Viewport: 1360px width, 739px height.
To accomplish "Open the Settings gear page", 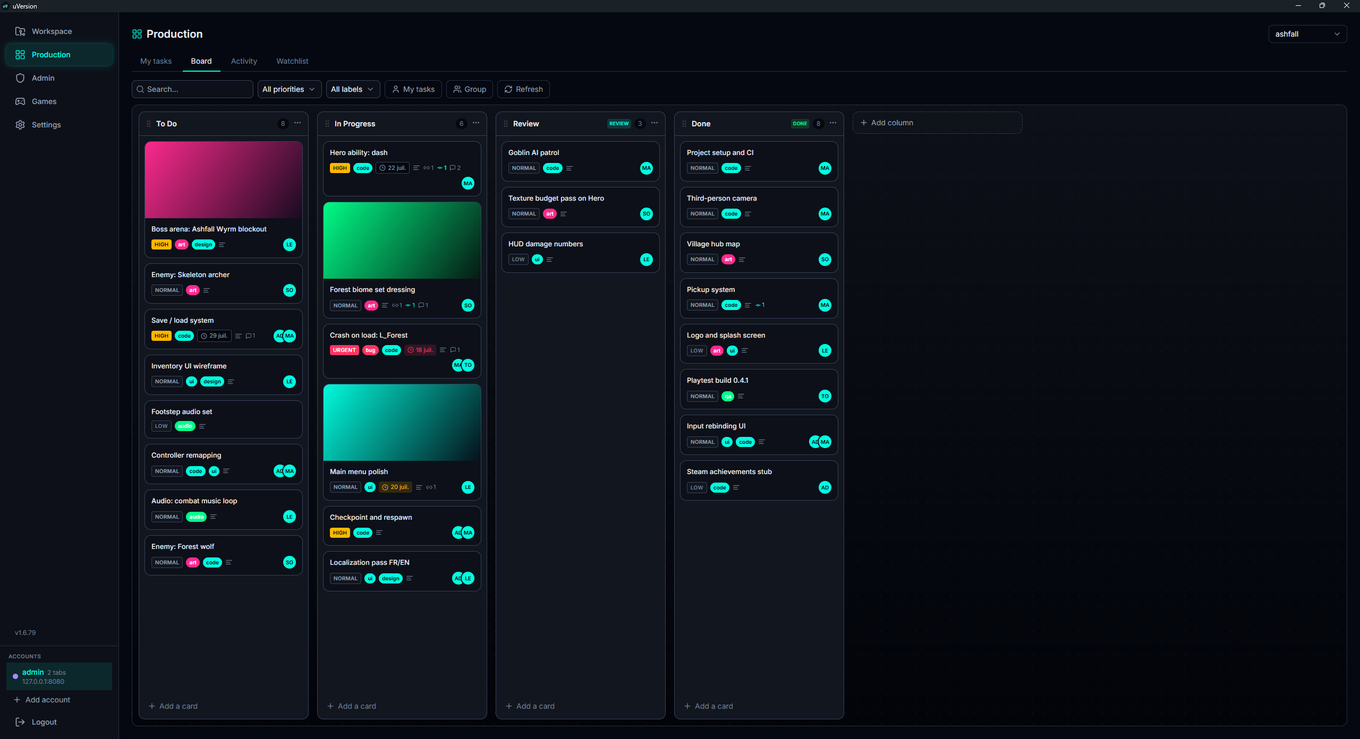I will click(x=59, y=125).
